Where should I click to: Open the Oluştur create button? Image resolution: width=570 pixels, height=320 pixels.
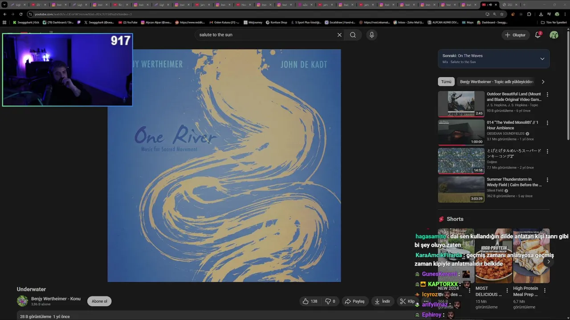(515, 35)
